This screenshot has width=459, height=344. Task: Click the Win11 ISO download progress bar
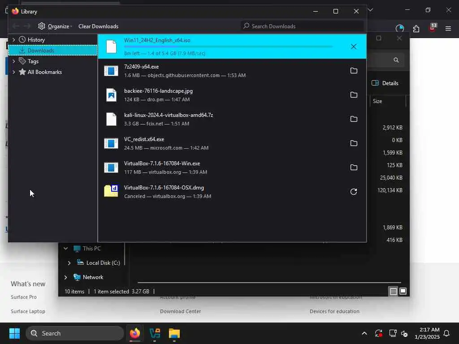[x=228, y=47]
